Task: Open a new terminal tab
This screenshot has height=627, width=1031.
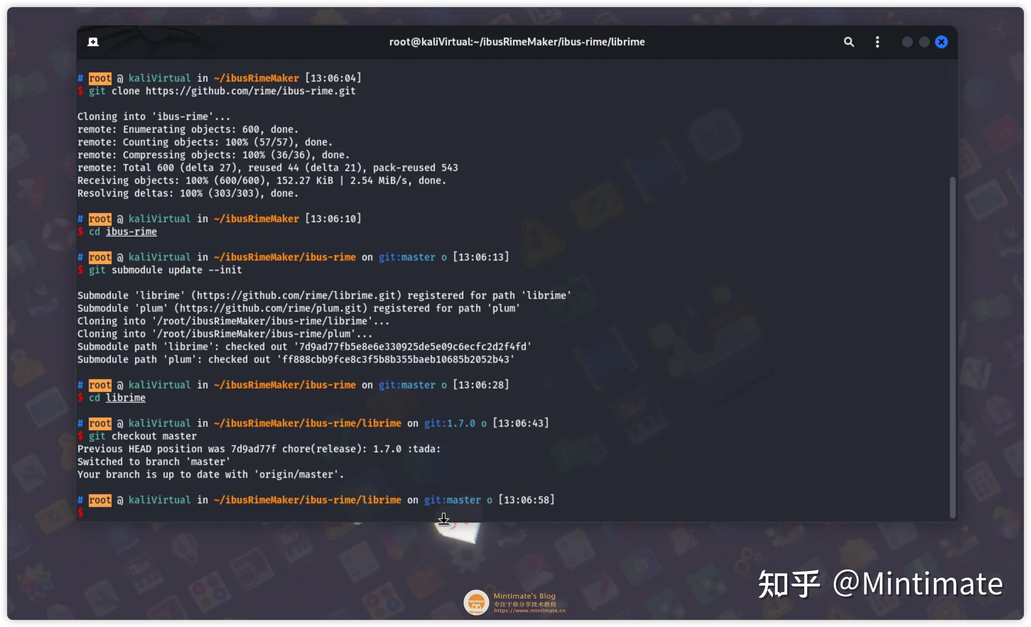Action: pyautogui.click(x=93, y=42)
